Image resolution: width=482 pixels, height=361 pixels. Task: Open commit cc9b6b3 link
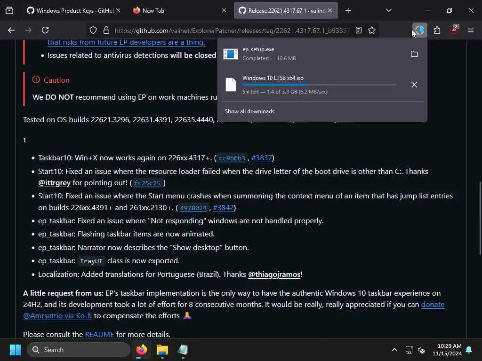pos(232,158)
